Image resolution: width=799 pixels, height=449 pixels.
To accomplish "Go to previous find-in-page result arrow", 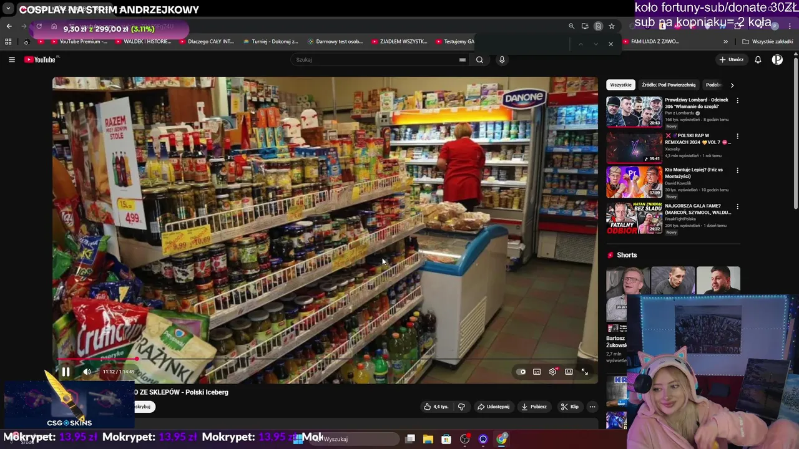I will [581, 44].
